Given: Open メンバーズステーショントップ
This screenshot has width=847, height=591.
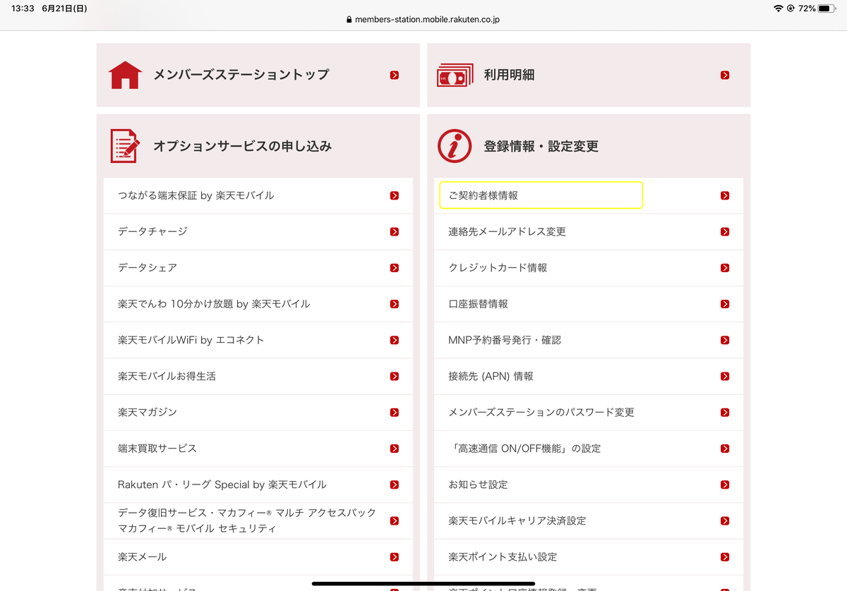Looking at the screenshot, I should [x=258, y=75].
